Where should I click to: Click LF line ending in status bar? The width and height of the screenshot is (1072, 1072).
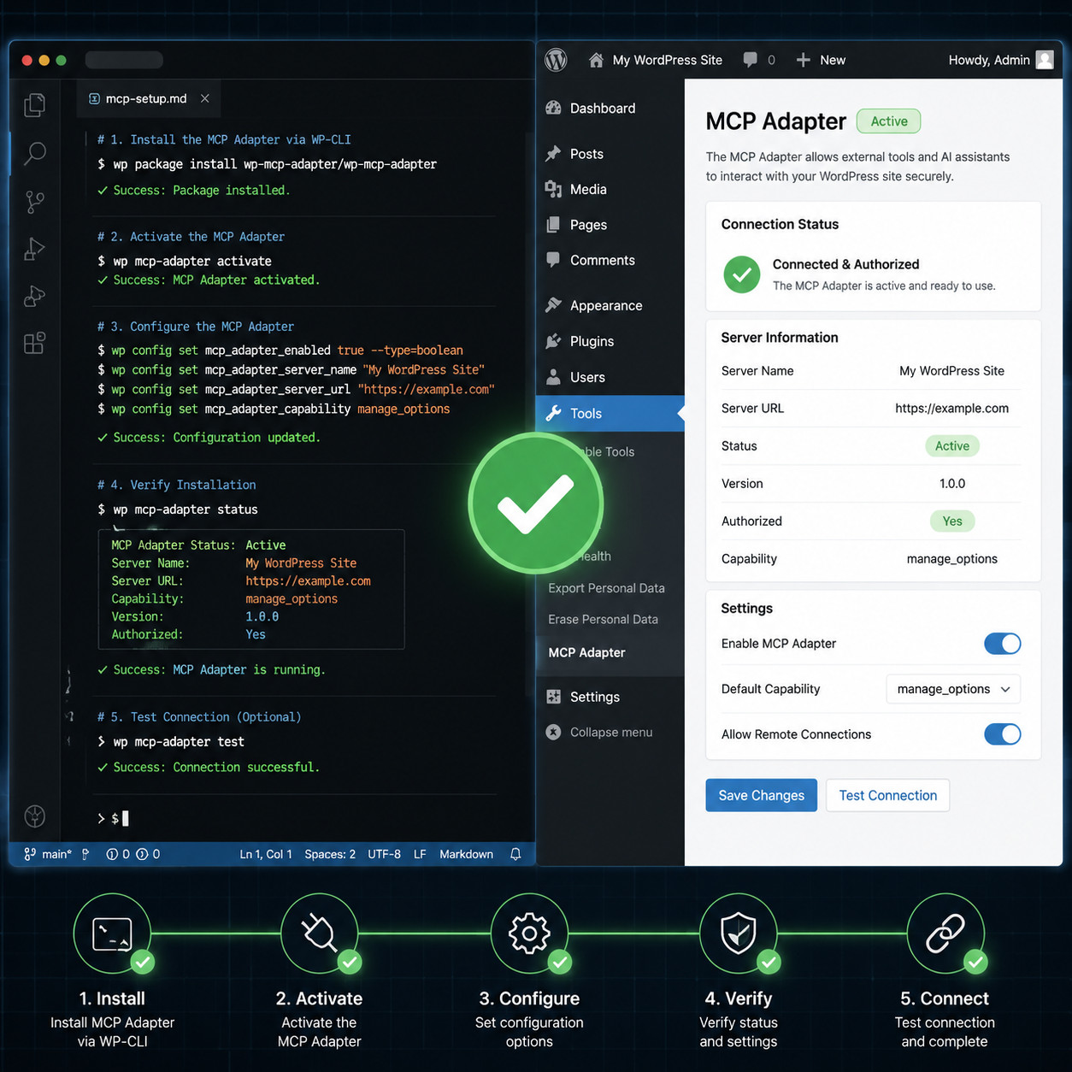pyautogui.click(x=420, y=854)
